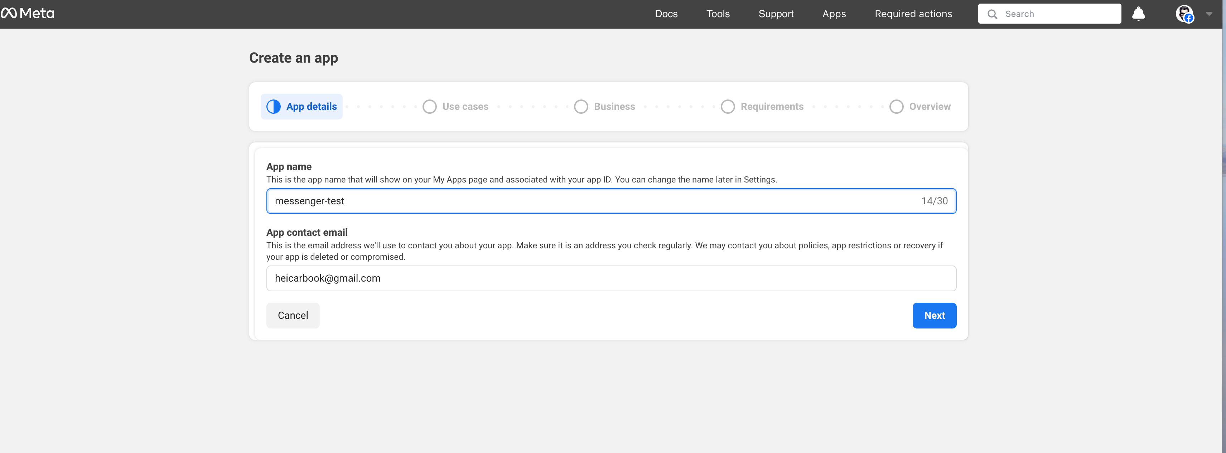Screen dimensions: 1226x453
Task: Click the App details progress icon
Action: point(274,106)
